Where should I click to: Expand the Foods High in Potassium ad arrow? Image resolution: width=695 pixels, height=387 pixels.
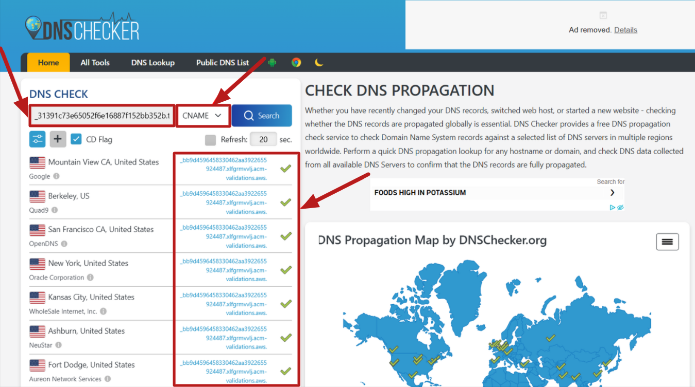(612, 193)
